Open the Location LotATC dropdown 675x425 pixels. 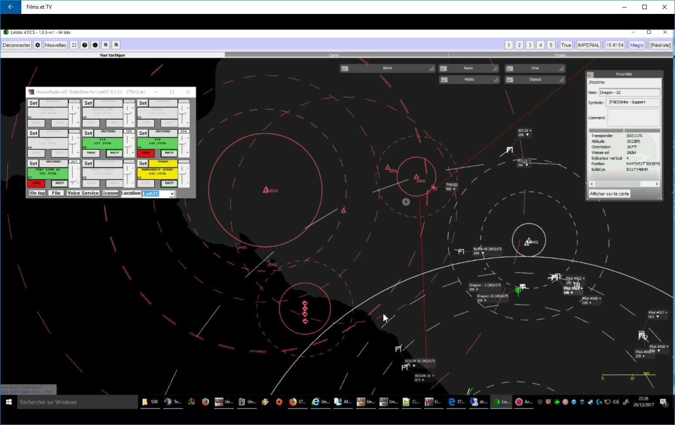point(172,194)
